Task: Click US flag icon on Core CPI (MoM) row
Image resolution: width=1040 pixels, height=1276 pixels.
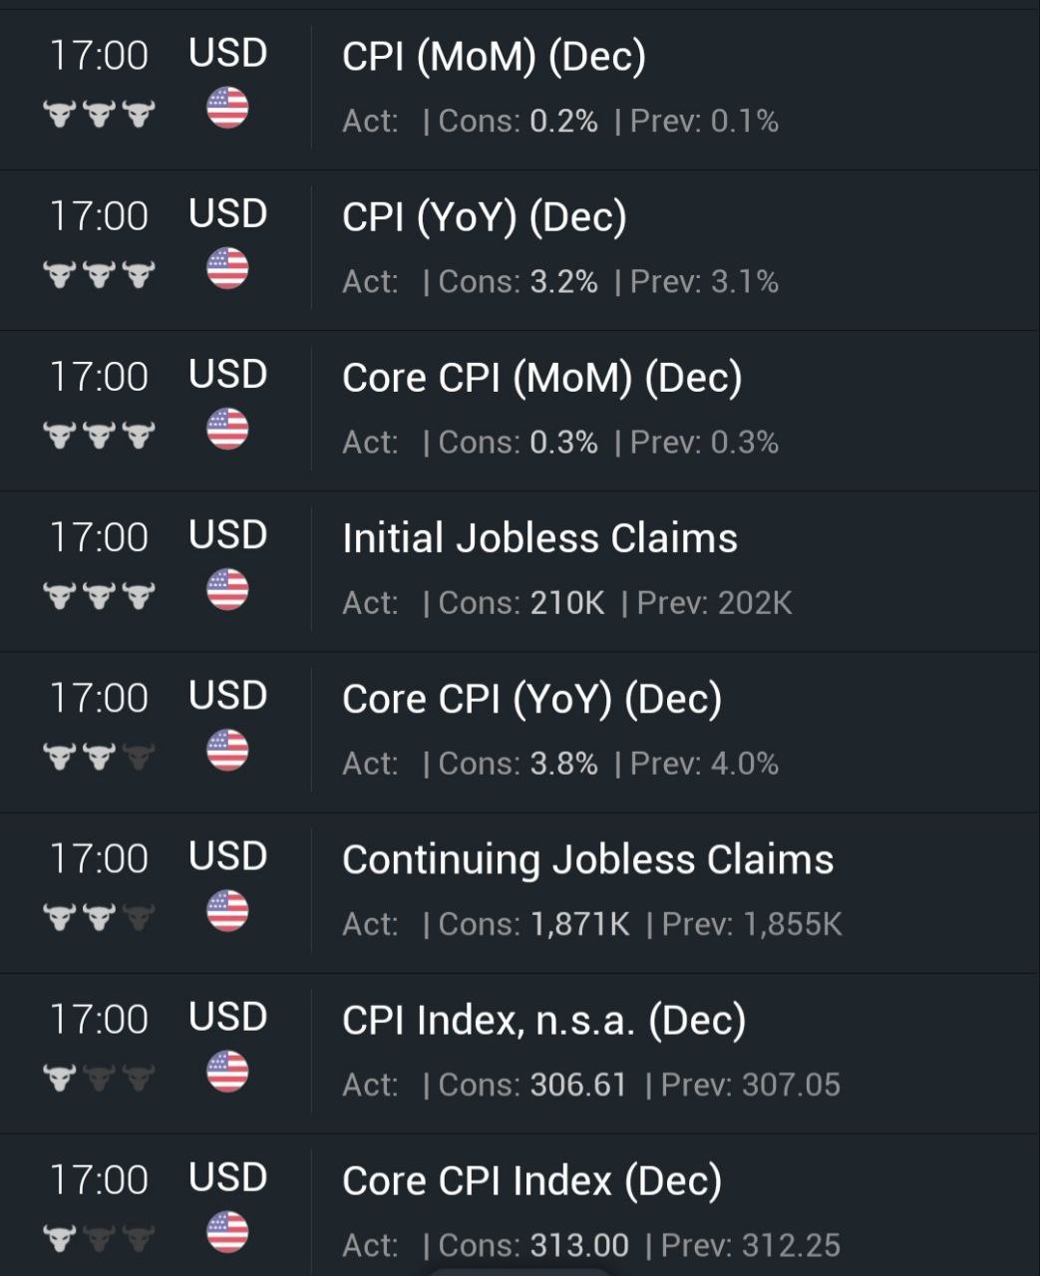Action: point(227,429)
